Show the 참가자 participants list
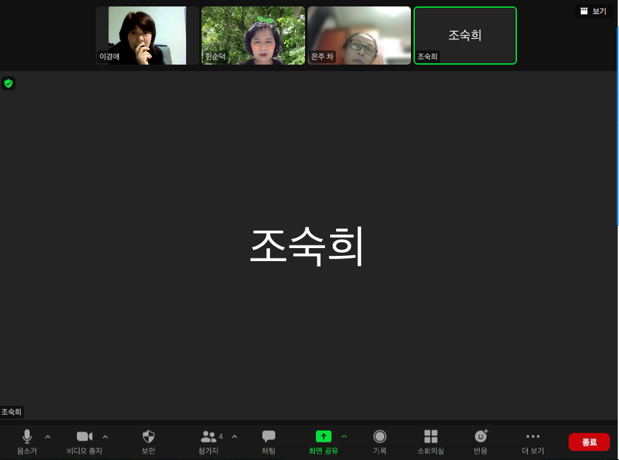 pyautogui.click(x=208, y=442)
